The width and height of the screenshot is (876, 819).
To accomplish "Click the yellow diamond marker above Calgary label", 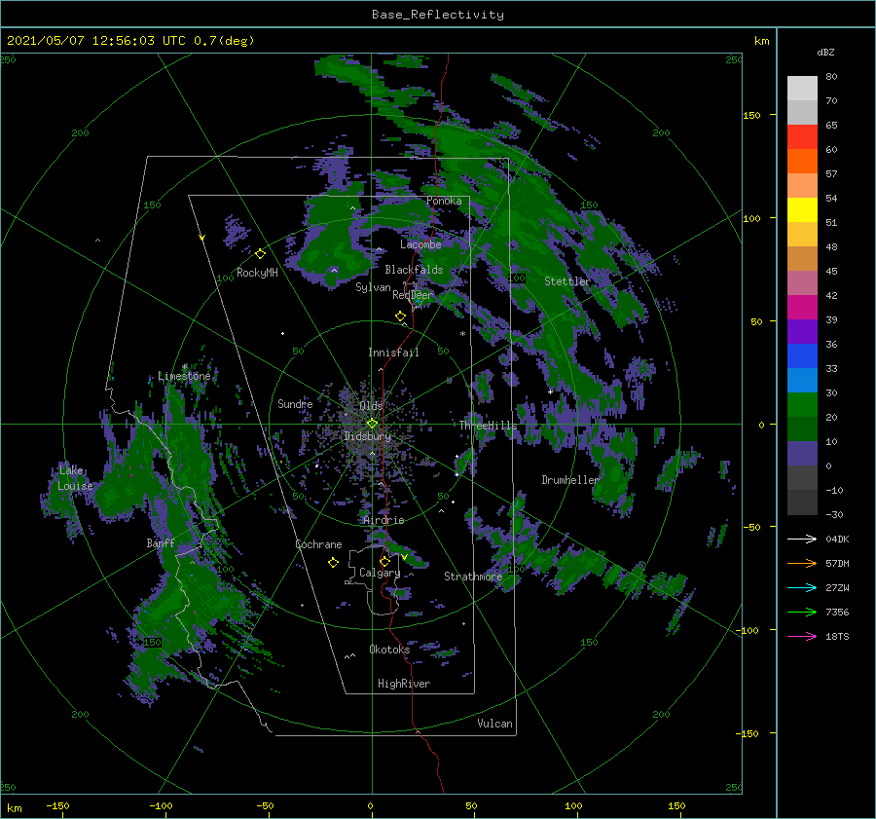I will pyautogui.click(x=384, y=561).
